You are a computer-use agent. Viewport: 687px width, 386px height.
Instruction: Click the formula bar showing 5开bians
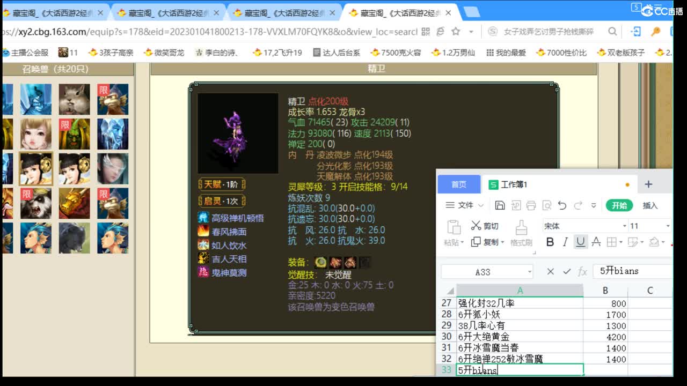[x=632, y=271]
